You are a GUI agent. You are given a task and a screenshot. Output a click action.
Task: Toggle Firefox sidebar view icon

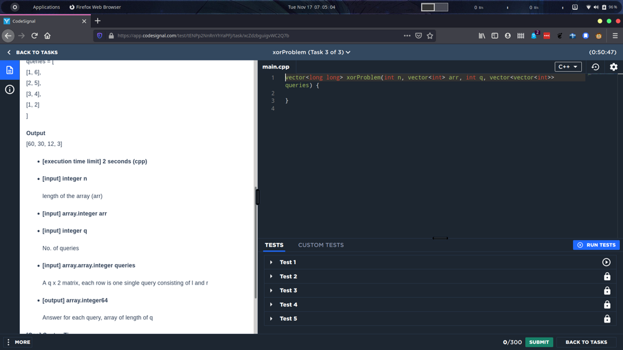coord(495,35)
